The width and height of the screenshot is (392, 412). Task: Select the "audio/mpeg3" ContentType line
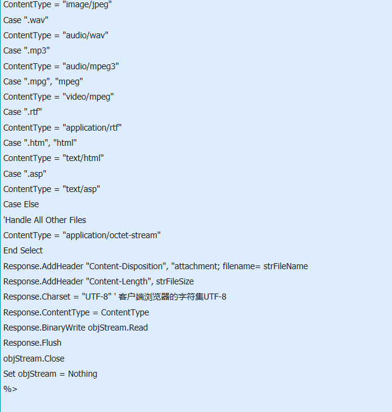pos(61,66)
